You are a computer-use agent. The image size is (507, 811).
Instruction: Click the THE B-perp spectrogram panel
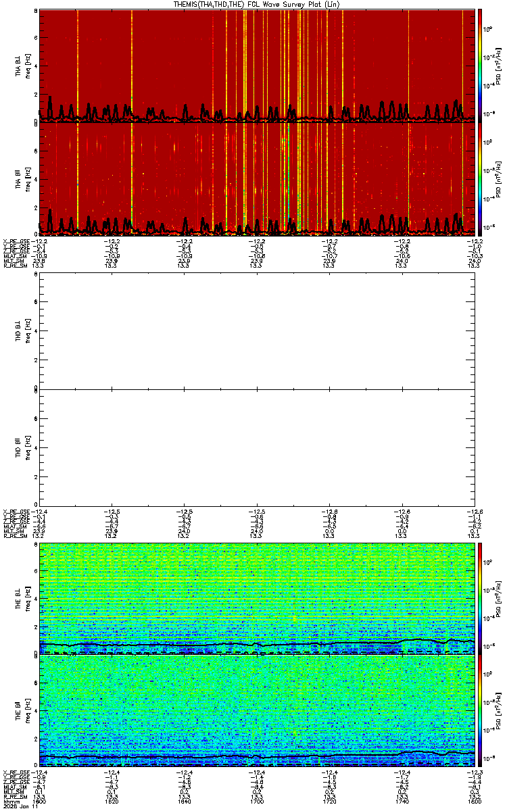coord(257,598)
